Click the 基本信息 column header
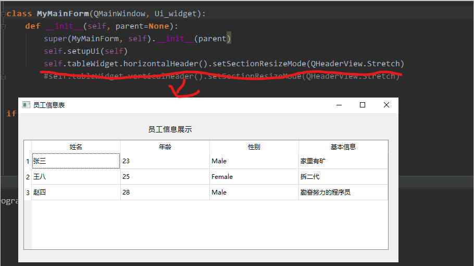This screenshot has width=474, height=266. [343, 147]
